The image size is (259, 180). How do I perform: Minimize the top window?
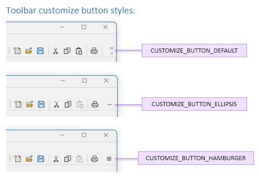tap(62, 27)
